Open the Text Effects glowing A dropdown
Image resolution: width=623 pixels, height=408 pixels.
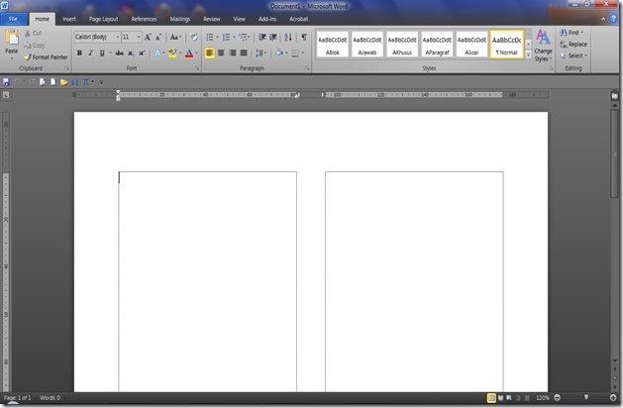[158, 52]
